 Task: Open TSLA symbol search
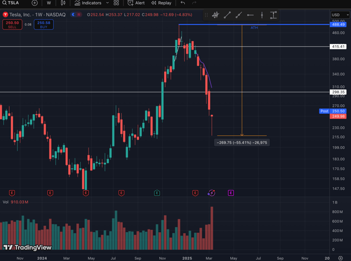(x=11, y=3)
